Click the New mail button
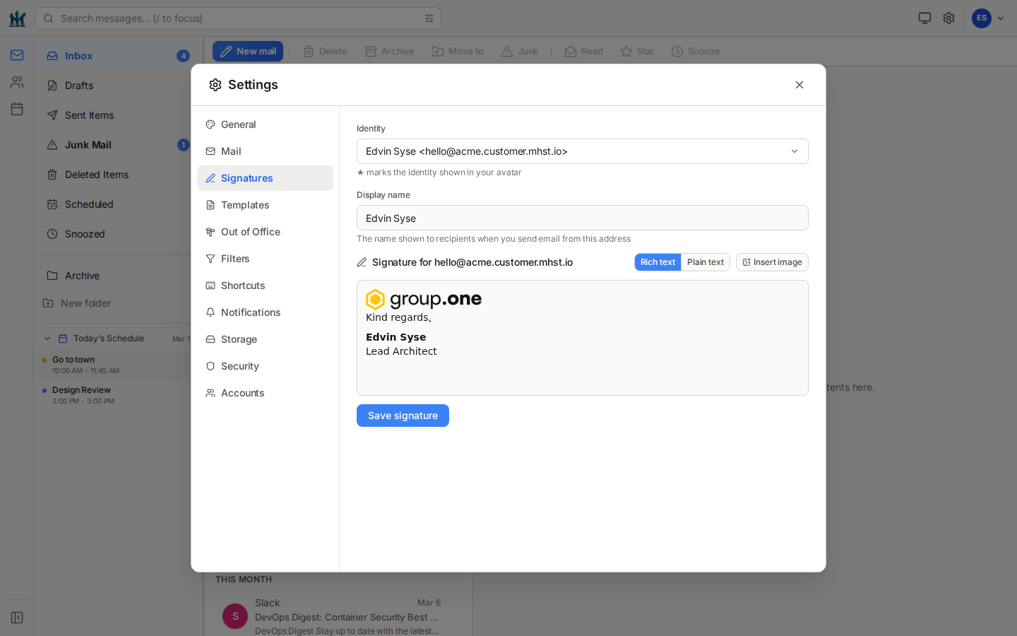The width and height of the screenshot is (1017, 636). tap(248, 51)
